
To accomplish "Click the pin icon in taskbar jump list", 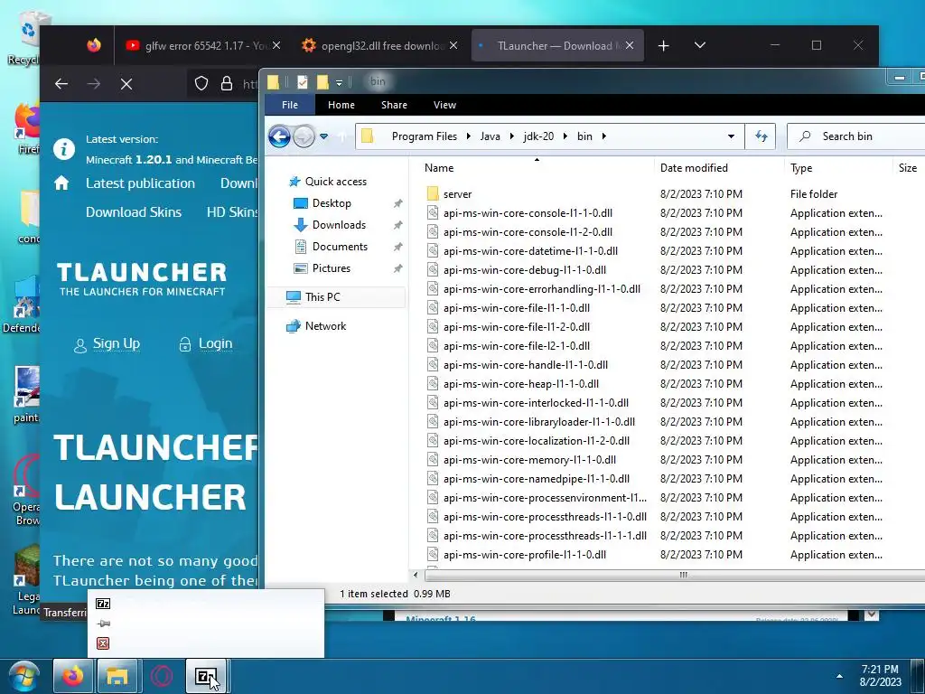I will point(103,624).
